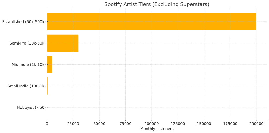Viewport: 269px width, 133px height.
Task: Select the Established (50k-500k) bar
Action: point(152,22)
